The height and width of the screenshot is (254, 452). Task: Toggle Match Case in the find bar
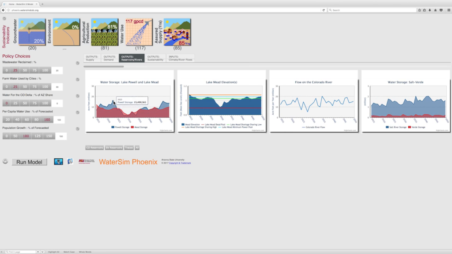tap(69, 252)
